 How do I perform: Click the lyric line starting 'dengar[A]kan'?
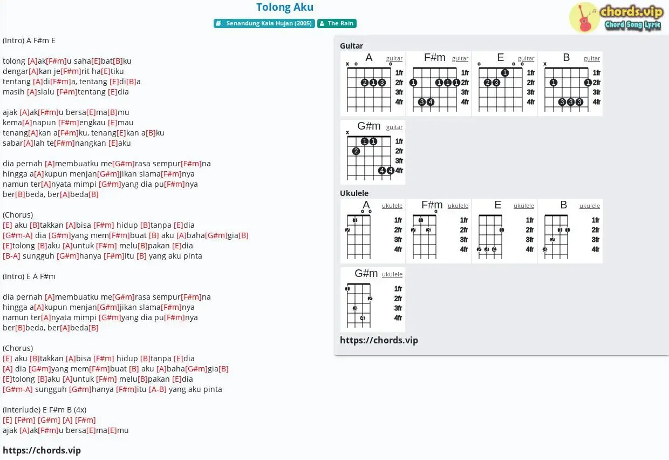pyautogui.click(x=64, y=71)
